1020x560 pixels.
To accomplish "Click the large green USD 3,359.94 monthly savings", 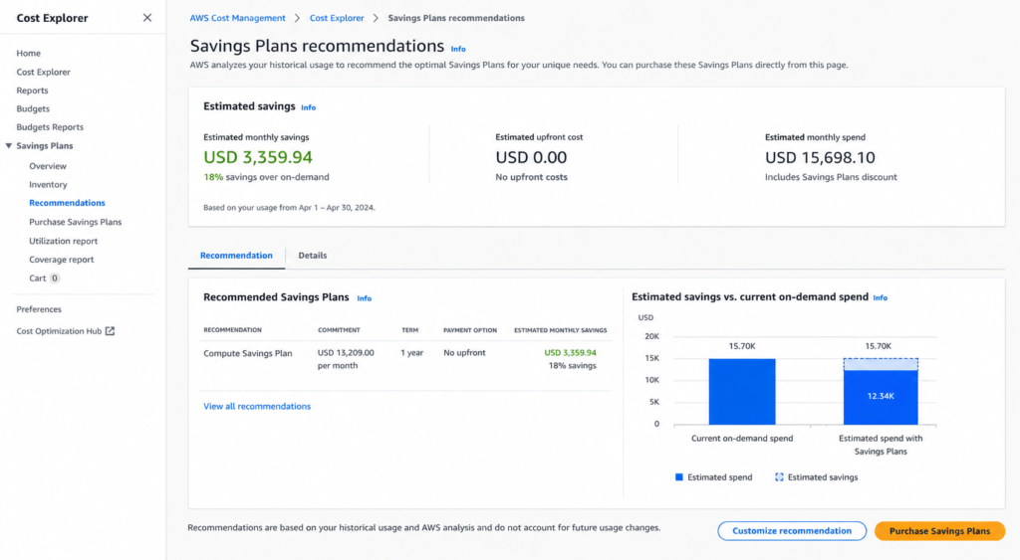I will click(258, 157).
